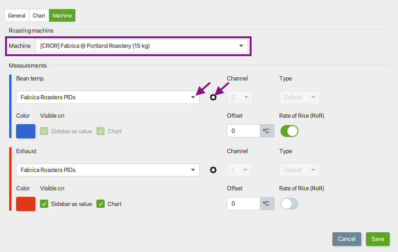The height and width of the screenshot is (252, 398).
Task: Select the Machine tab
Action: point(62,16)
